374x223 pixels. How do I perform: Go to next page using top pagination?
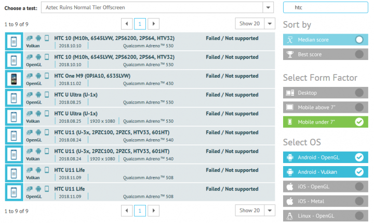154,24
